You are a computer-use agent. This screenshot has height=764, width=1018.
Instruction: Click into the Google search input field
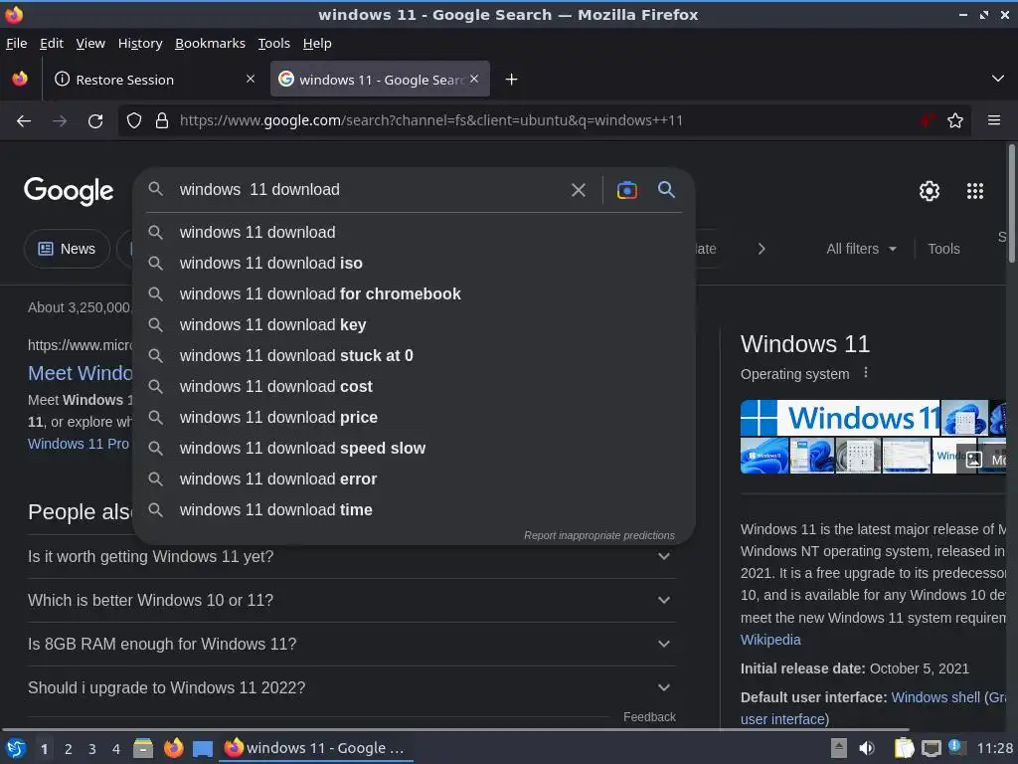point(370,190)
